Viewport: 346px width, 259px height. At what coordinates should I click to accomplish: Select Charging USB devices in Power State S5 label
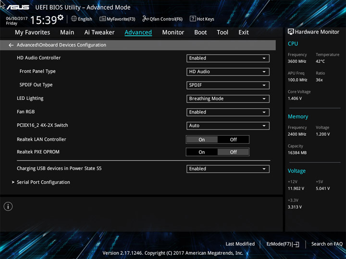click(x=59, y=168)
